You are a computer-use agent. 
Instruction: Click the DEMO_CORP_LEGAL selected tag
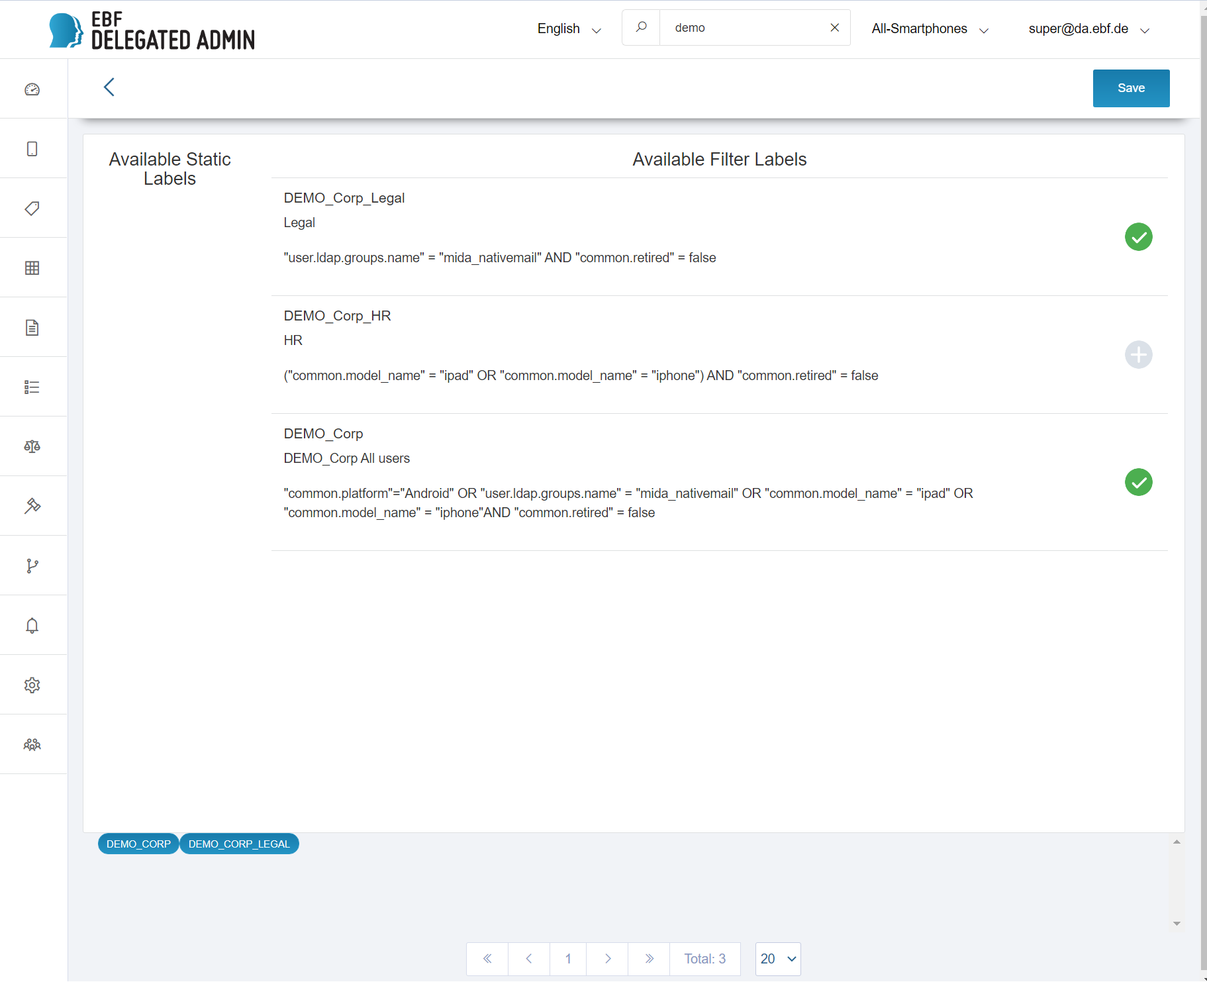click(x=239, y=844)
